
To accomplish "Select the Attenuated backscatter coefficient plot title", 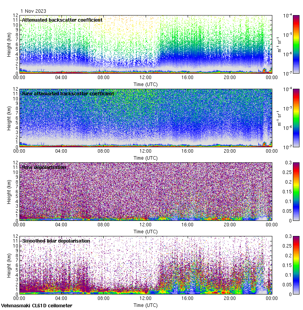I will click(x=62, y=20).
